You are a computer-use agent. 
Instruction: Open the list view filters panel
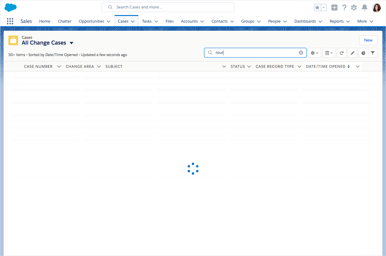pyautogui.click(x=373, y=53)
